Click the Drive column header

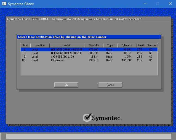tap(25, 45)
